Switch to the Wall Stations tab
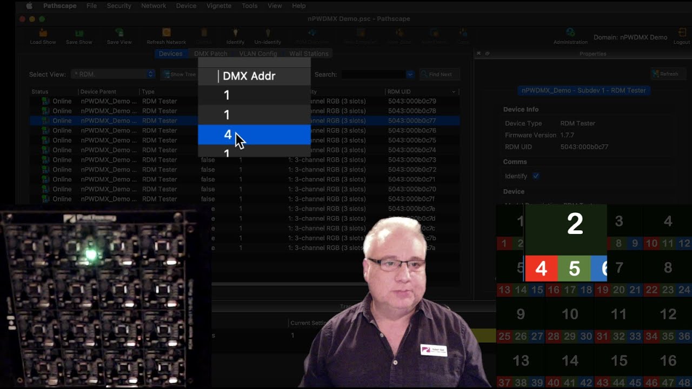 (x=309, y=53)
